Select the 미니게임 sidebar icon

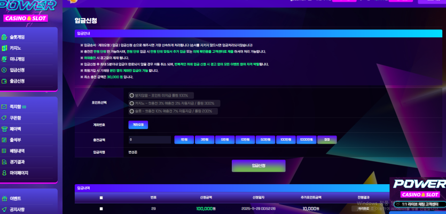[x=4, y=59]
